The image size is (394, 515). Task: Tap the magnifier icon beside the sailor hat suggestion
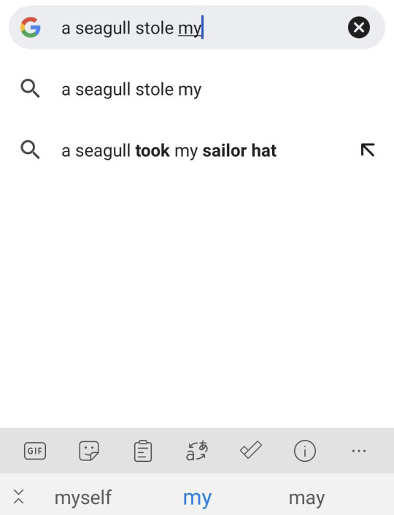click(x=30, y=150)
